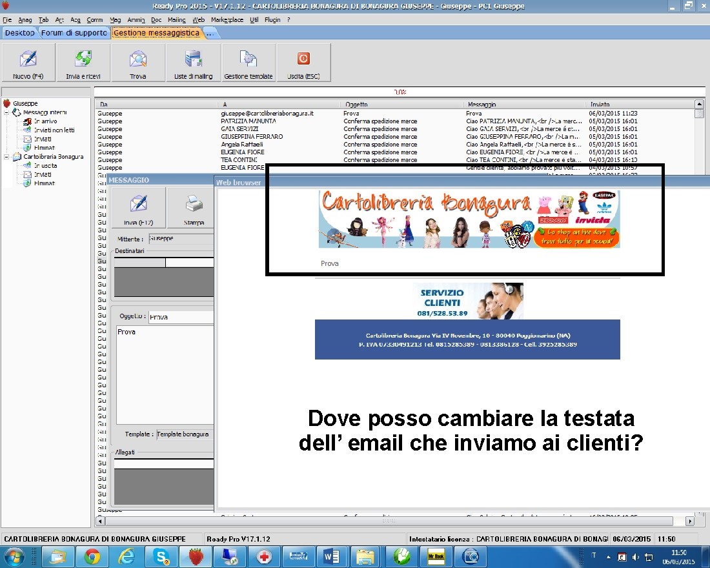Switch to Forum di supporto tab
710x568 pixels.
click(x=74, y=33)
